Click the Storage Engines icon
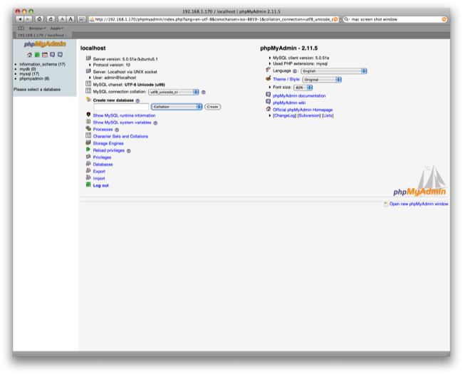This screenshot has width=463, height=374. click(88, 142)
